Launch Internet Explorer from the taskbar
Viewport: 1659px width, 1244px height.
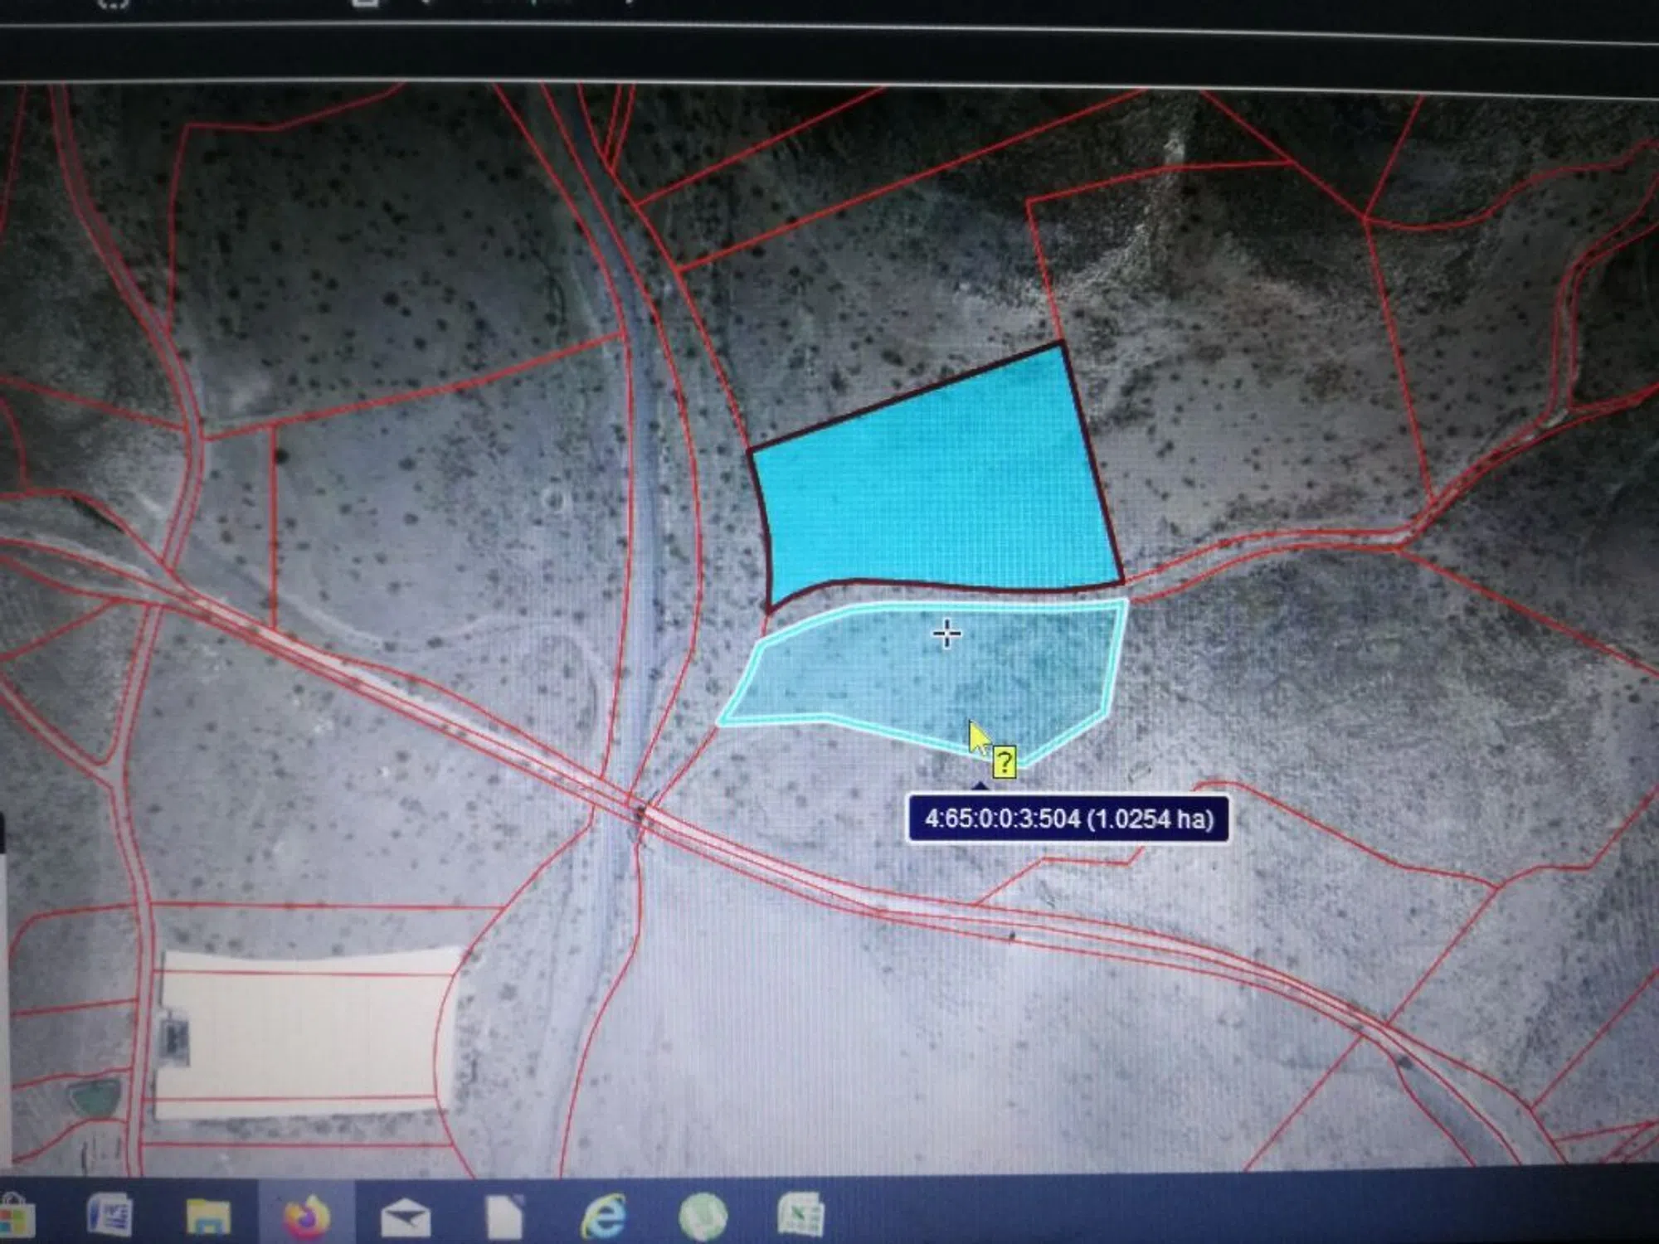coord(604,1218)
